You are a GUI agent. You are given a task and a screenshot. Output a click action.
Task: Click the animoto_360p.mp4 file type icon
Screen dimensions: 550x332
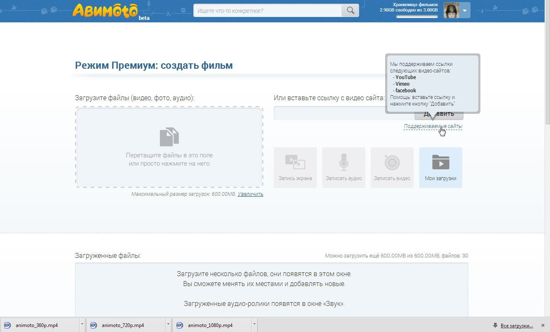[7, 325]
